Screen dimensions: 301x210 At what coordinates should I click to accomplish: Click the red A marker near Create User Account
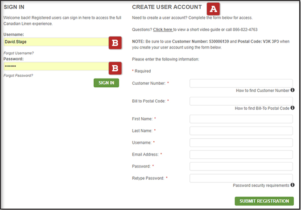pos(214,8)
